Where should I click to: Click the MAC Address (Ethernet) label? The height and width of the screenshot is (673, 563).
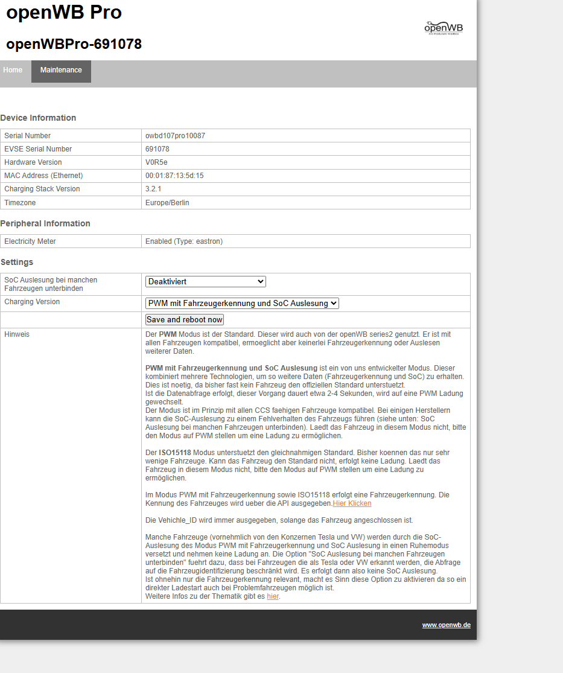point(43,176)
